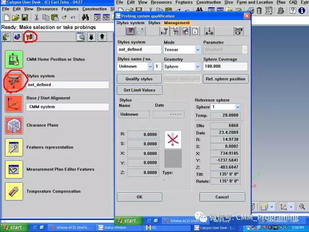Click the dialog Stylus system field not_defined

click(139, 49)
